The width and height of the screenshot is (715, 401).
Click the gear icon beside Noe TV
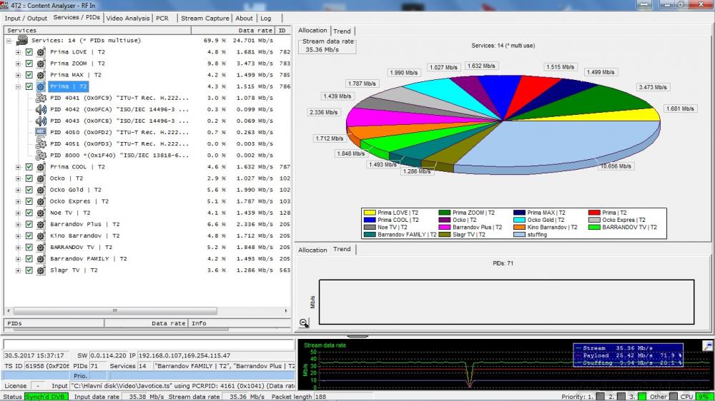[41, 213]
